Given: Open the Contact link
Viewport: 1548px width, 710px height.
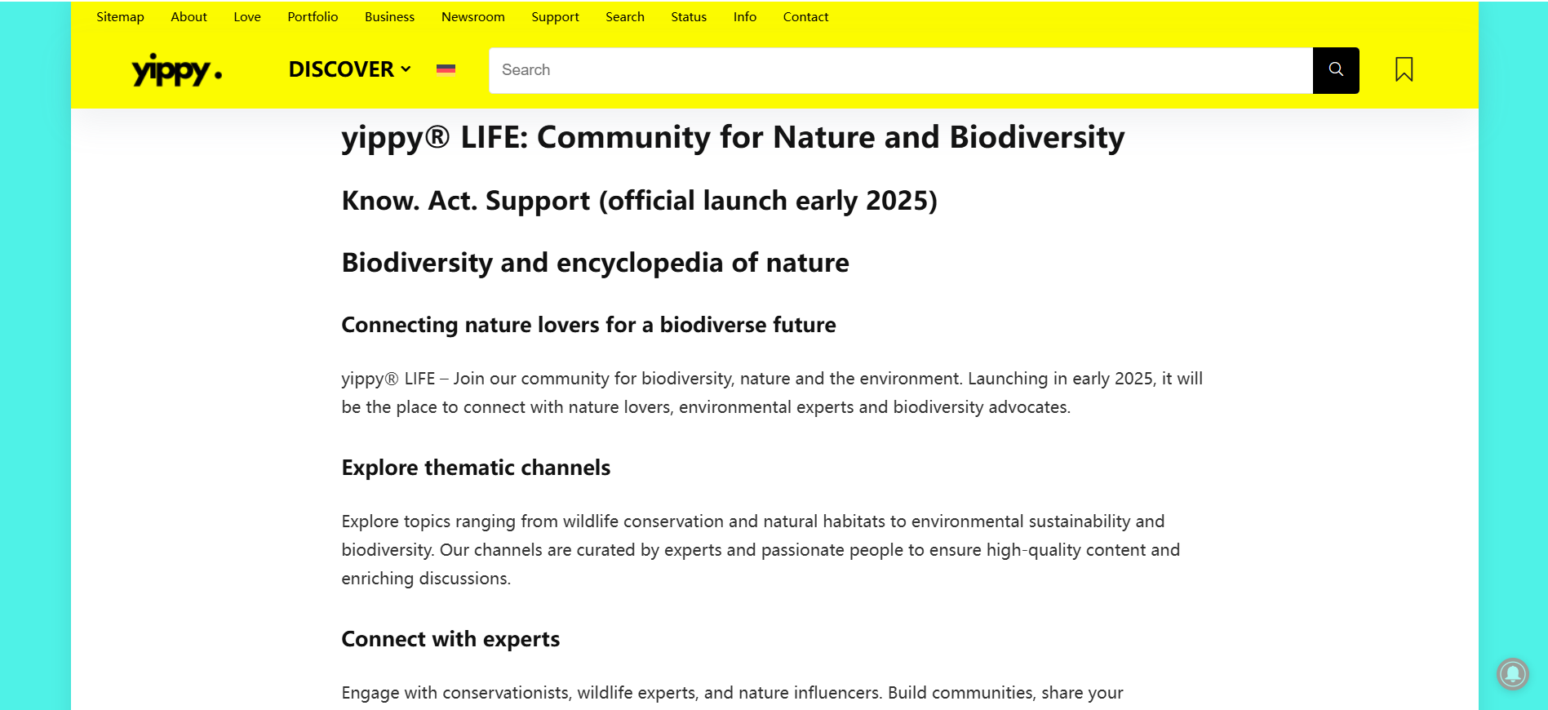Looking at the screenshot, I should pos(805,16).
